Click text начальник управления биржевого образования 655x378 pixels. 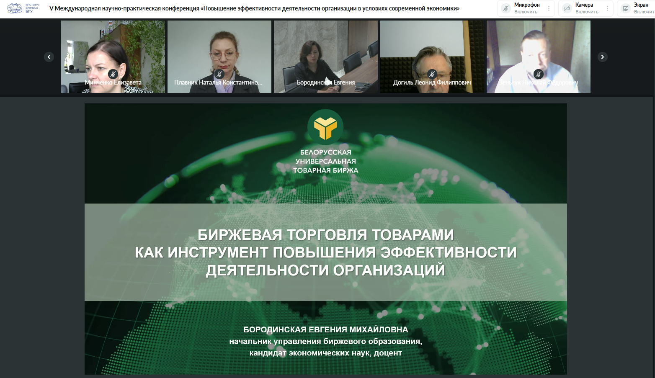click(x=325, y=341)
